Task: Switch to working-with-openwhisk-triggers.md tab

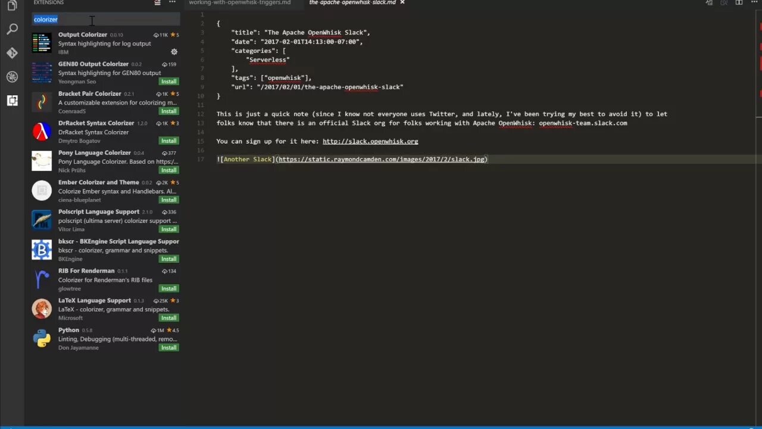Action: pos(240,3)
